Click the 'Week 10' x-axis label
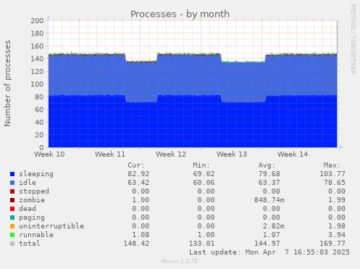Image resolution: width=360 pixels, height=269 pixels. coord(49,154)
